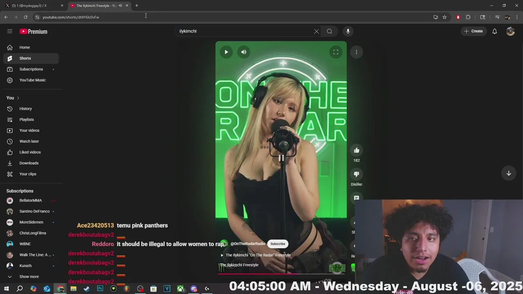Open BellatorMMA subscription channel
Screen dimensions: 523x294
31,200
